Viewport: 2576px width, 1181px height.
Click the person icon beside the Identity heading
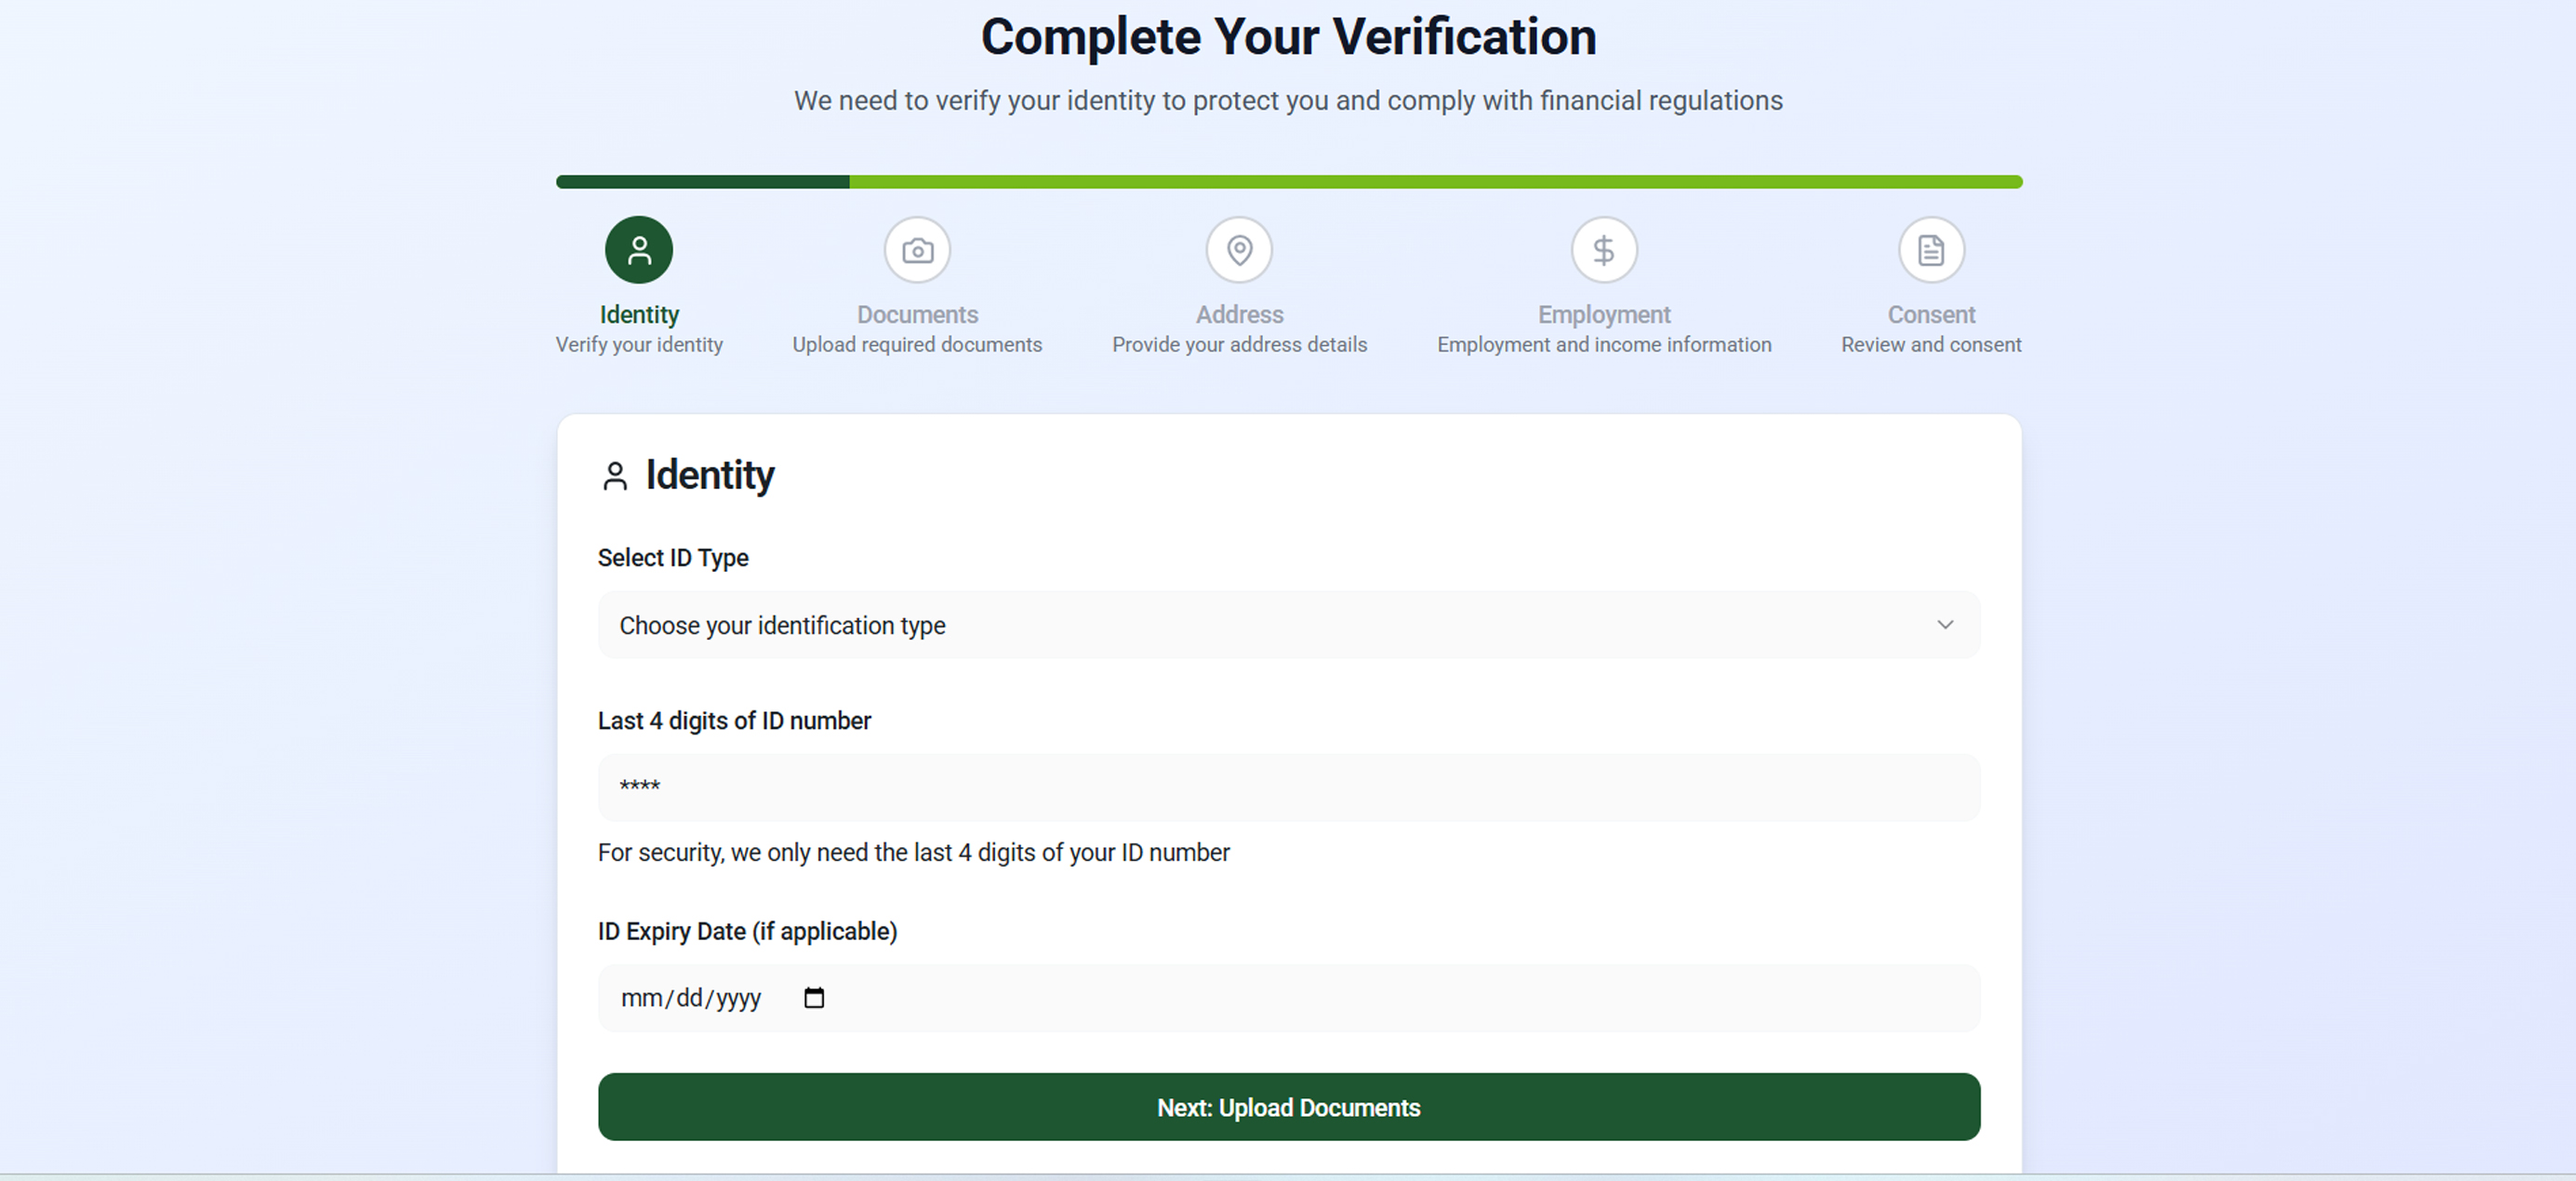click(615, 477)
